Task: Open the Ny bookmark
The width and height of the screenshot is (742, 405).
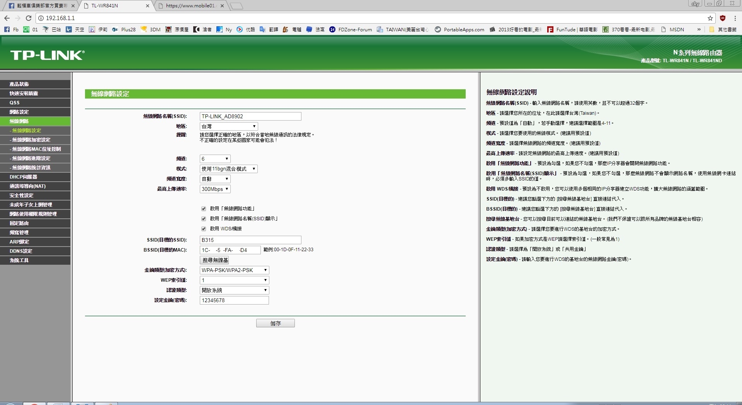Action: pyautogui.click(x=224, y=29)
